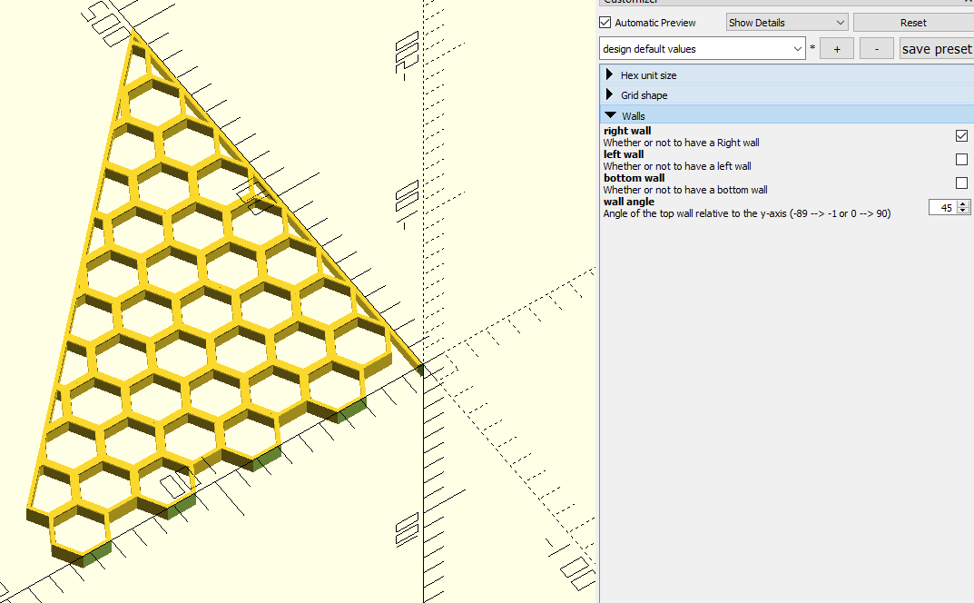Click the 'Angle of the top wall relative to the y-axis' description
974x603 pixels.
(x=747, y=213)
